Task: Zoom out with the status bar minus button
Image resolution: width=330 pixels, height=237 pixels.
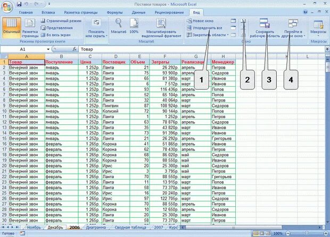Action: pos(288,233)
